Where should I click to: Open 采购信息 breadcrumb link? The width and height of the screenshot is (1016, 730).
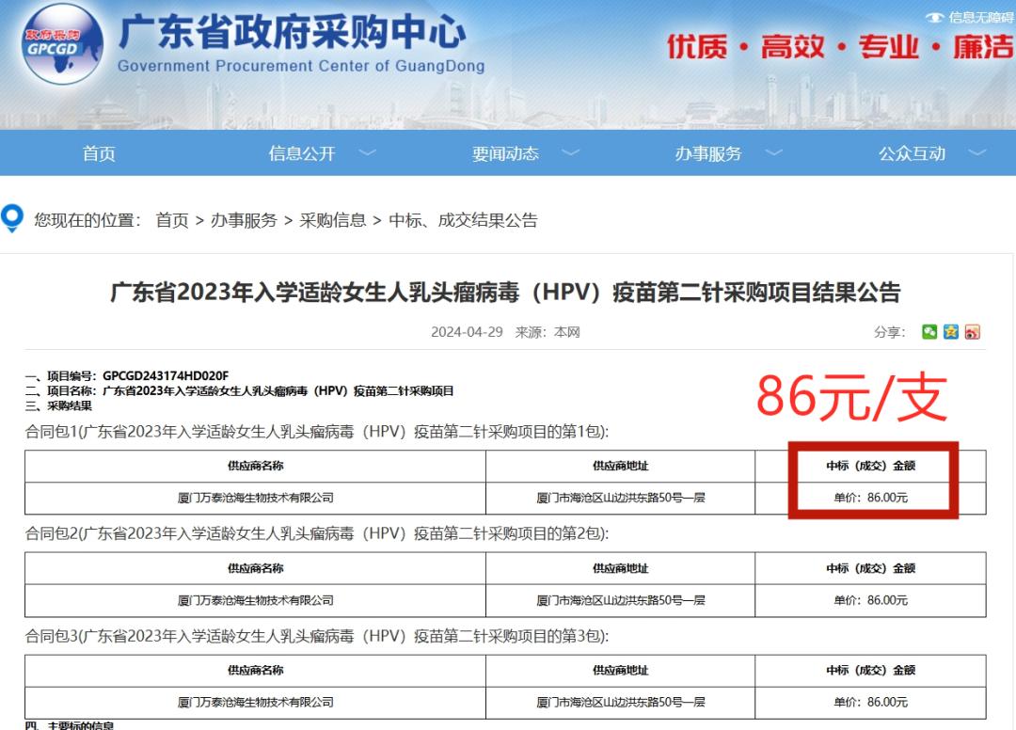pos(333,220)
